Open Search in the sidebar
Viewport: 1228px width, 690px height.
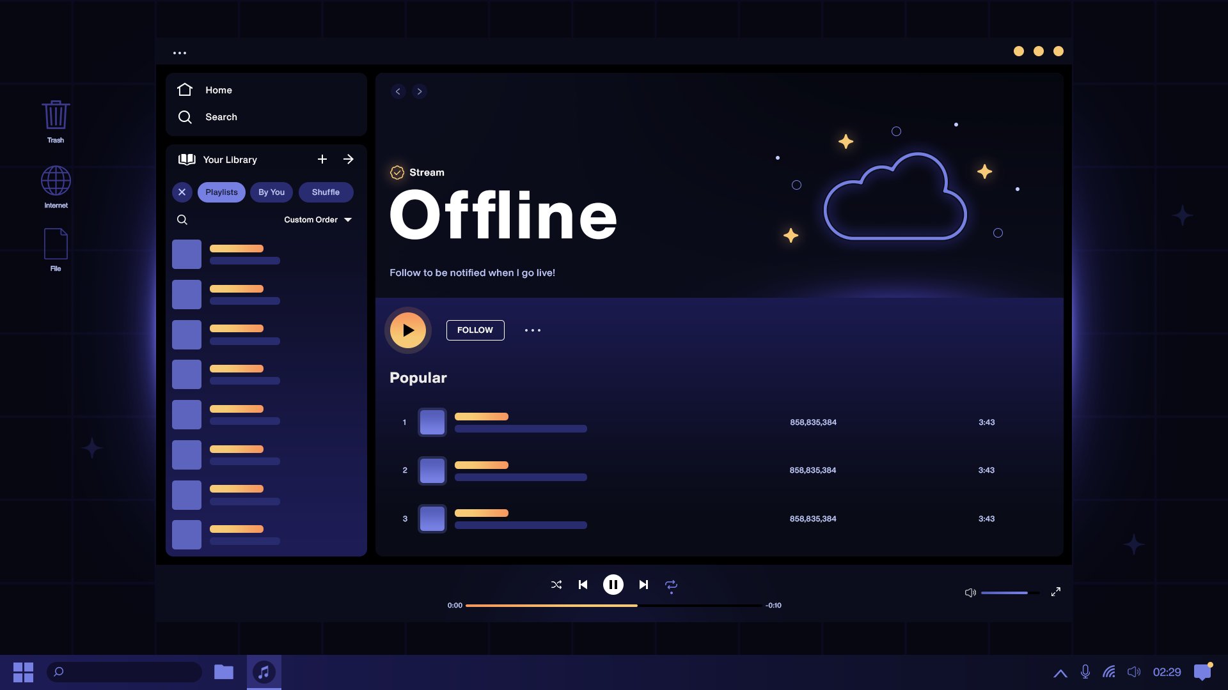207,117
